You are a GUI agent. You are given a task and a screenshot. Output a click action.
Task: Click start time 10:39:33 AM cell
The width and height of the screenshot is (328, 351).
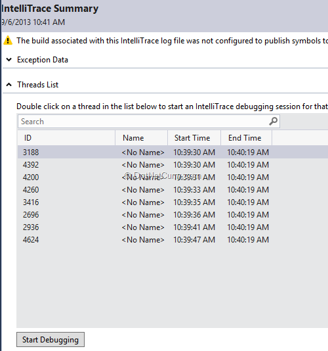(x=194, y=190)
